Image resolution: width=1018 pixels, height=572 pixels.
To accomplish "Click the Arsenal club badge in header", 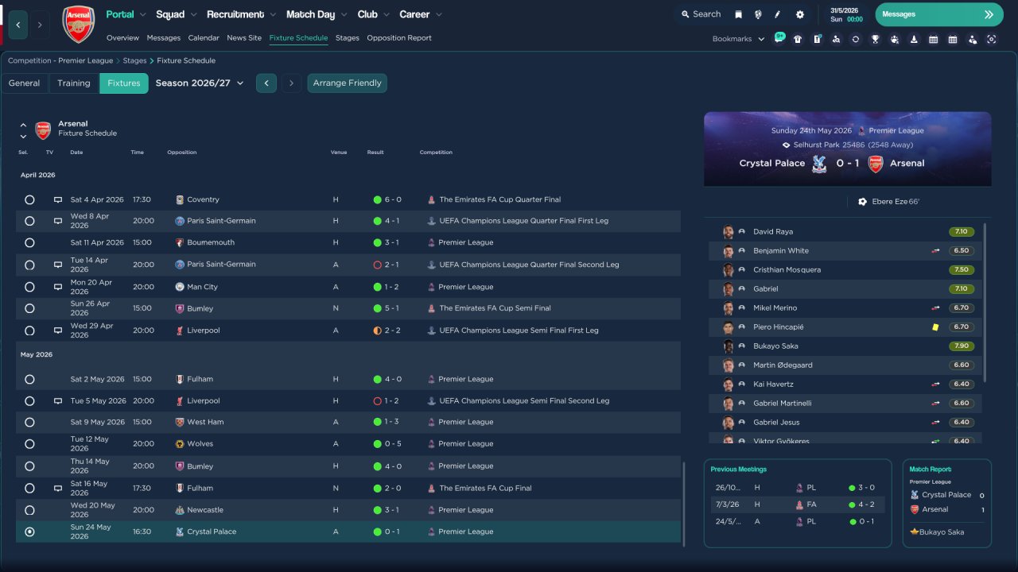I will click(79, 24).
